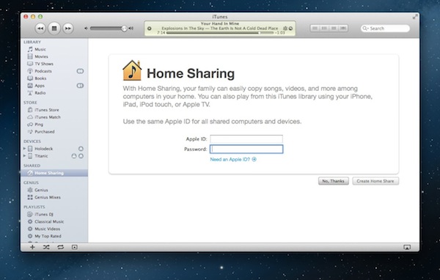The width and height of the screenshot is (440, 280).
Task: Click the plus button to add a playlist
Action: click(32, 247)
